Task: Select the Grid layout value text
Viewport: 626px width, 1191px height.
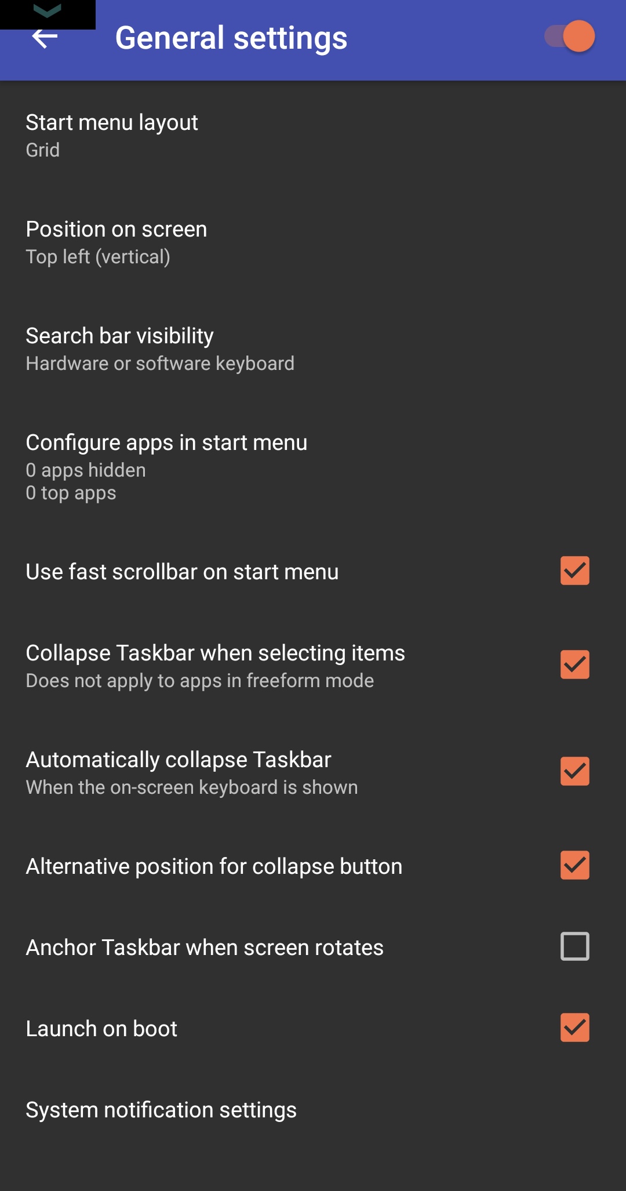Action: tap(43, 150)
